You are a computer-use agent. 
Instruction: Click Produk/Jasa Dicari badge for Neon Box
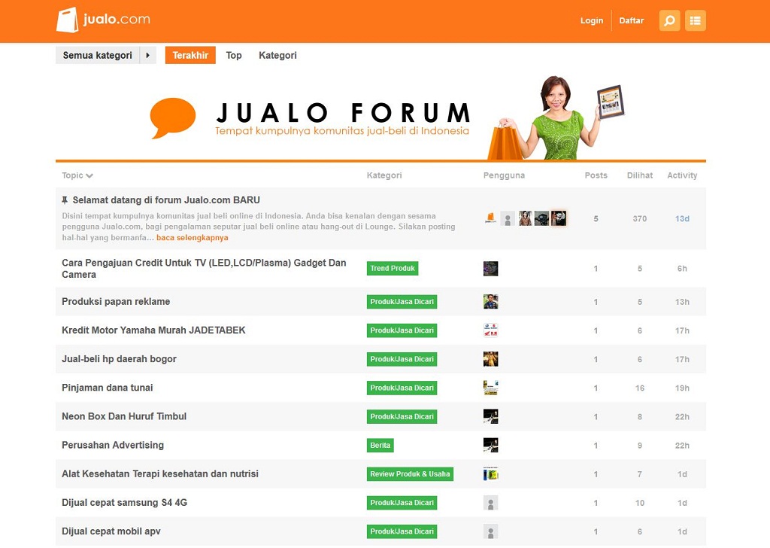coord(402,416)
